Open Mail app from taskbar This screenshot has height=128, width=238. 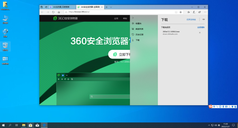coord(37,125)
